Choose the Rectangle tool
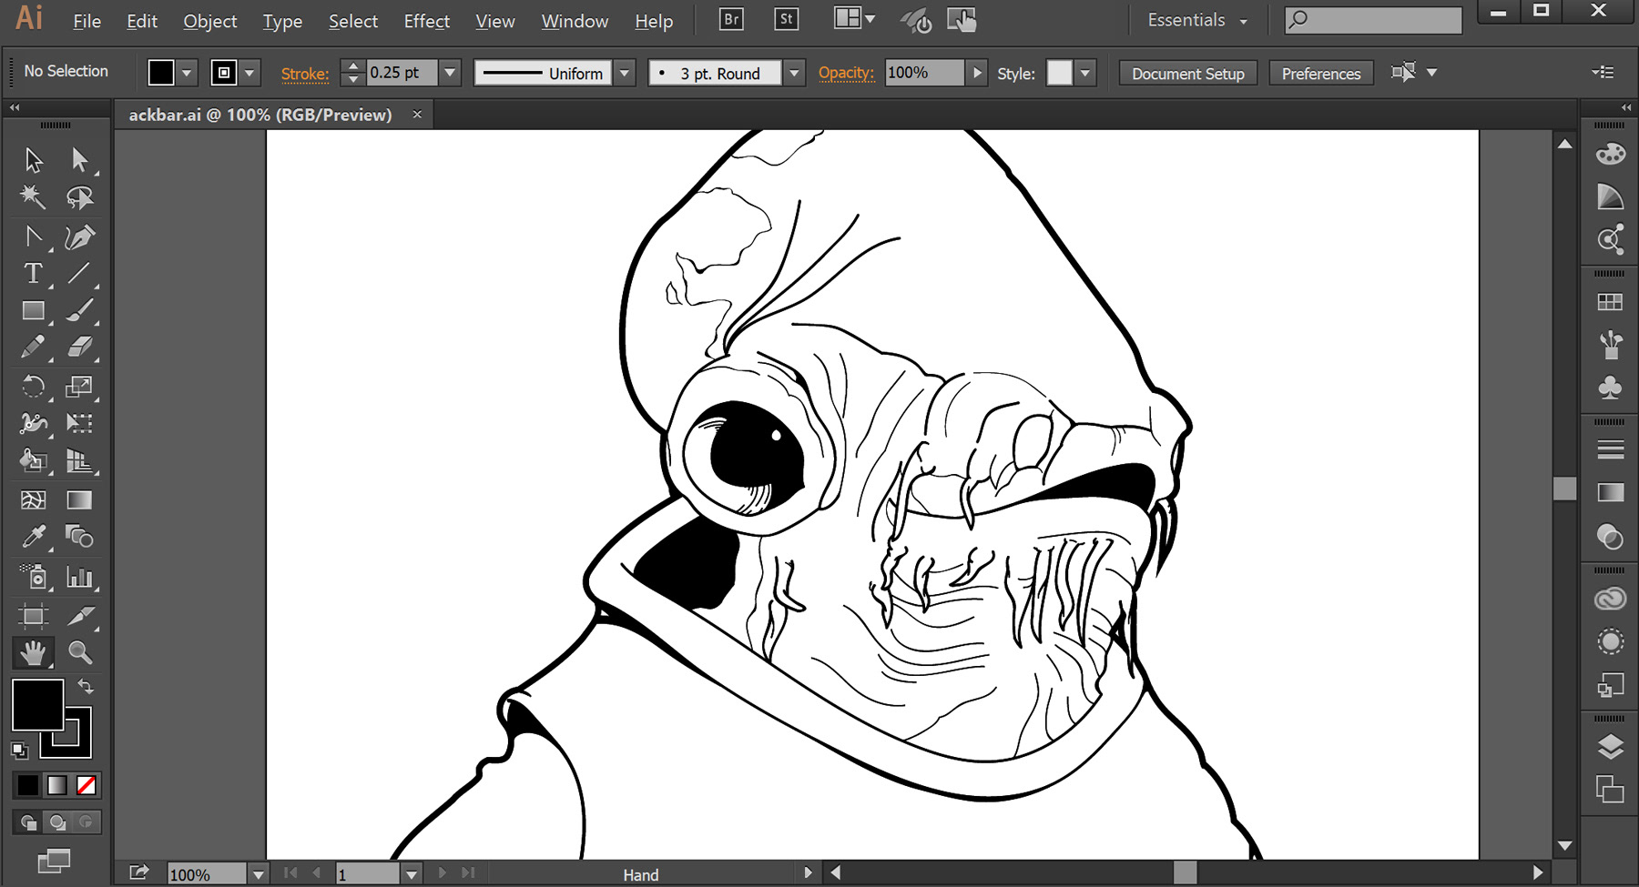Viewport: 1639px width, 887px height. click(34, 310)
